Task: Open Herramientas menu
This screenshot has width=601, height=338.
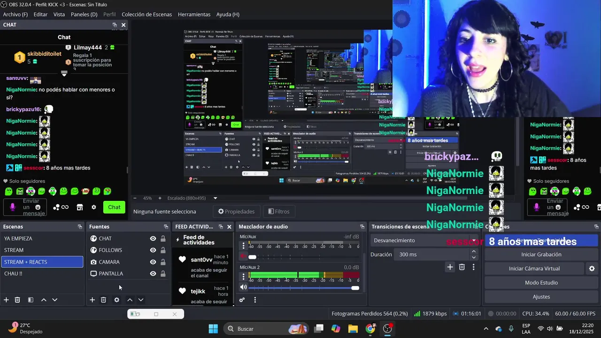Action: point(194,15)
